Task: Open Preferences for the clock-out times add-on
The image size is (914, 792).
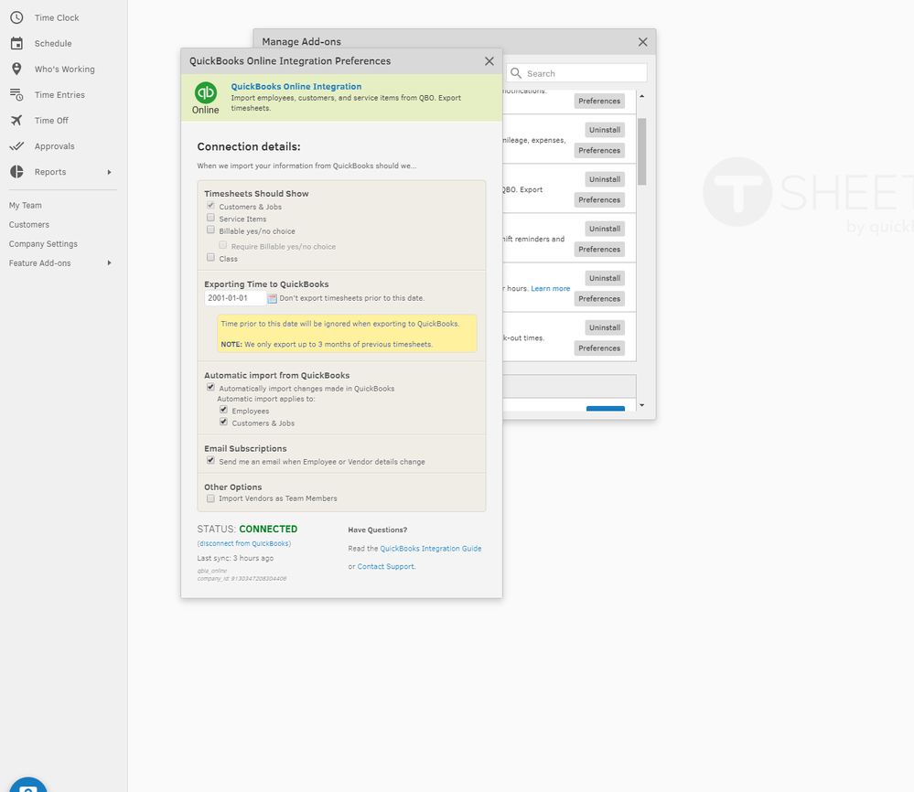Action: click(599, 348)
